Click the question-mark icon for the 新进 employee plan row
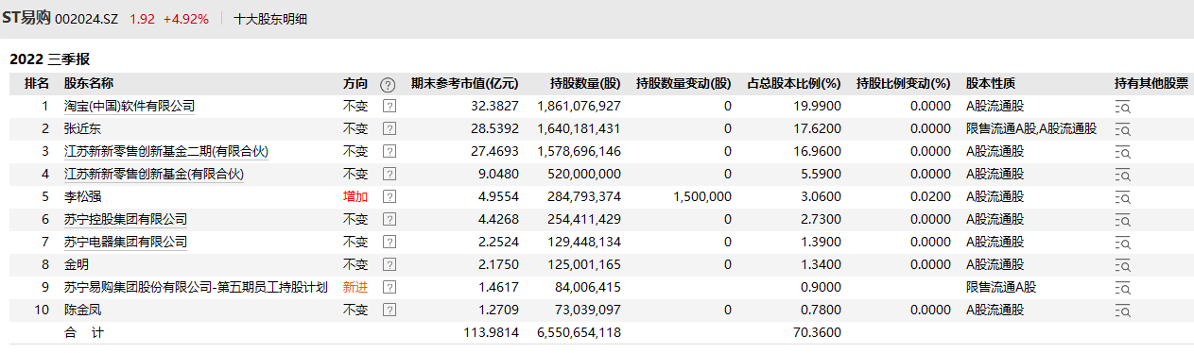 point(389,287)
